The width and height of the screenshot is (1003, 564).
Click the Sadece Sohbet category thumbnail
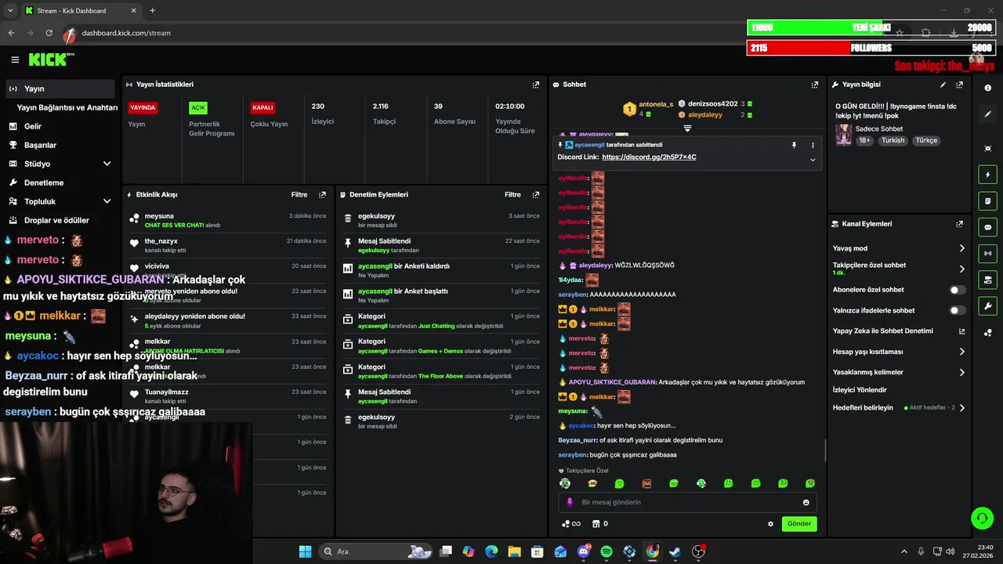click(x=843, y=135)
